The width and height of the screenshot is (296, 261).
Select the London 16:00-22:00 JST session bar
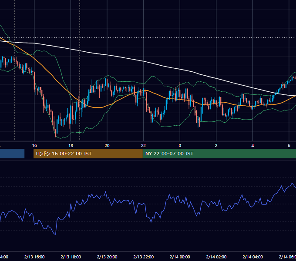[x=88, y=154]
